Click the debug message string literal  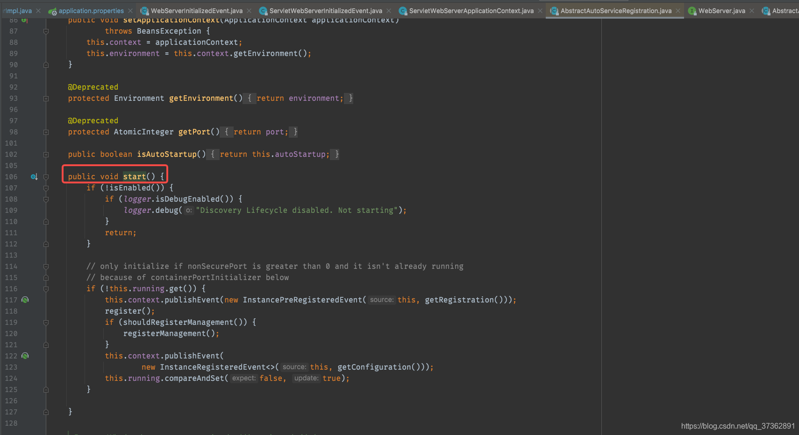[297, 210]
